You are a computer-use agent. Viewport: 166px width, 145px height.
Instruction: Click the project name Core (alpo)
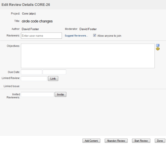[x=29, y=14]
